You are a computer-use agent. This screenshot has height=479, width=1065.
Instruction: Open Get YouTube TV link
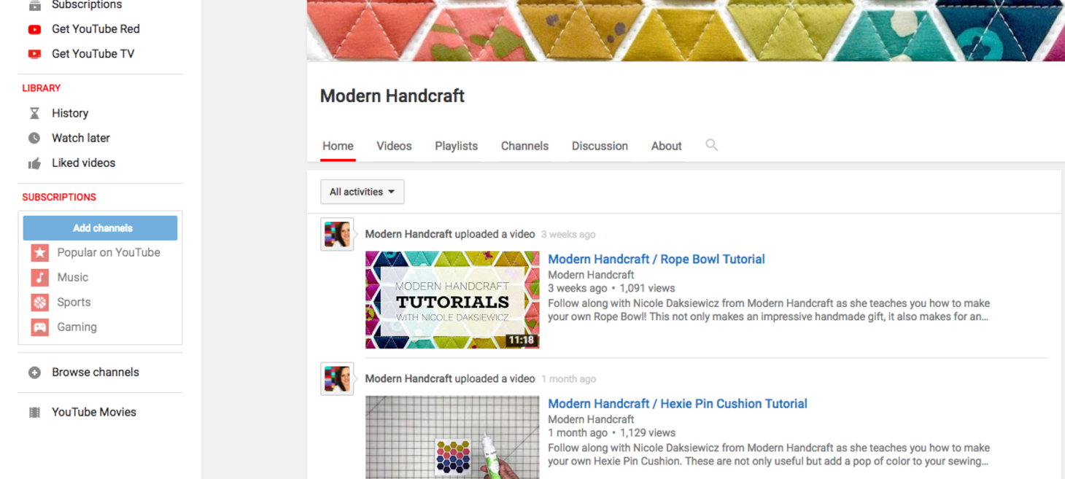(93, 54)
